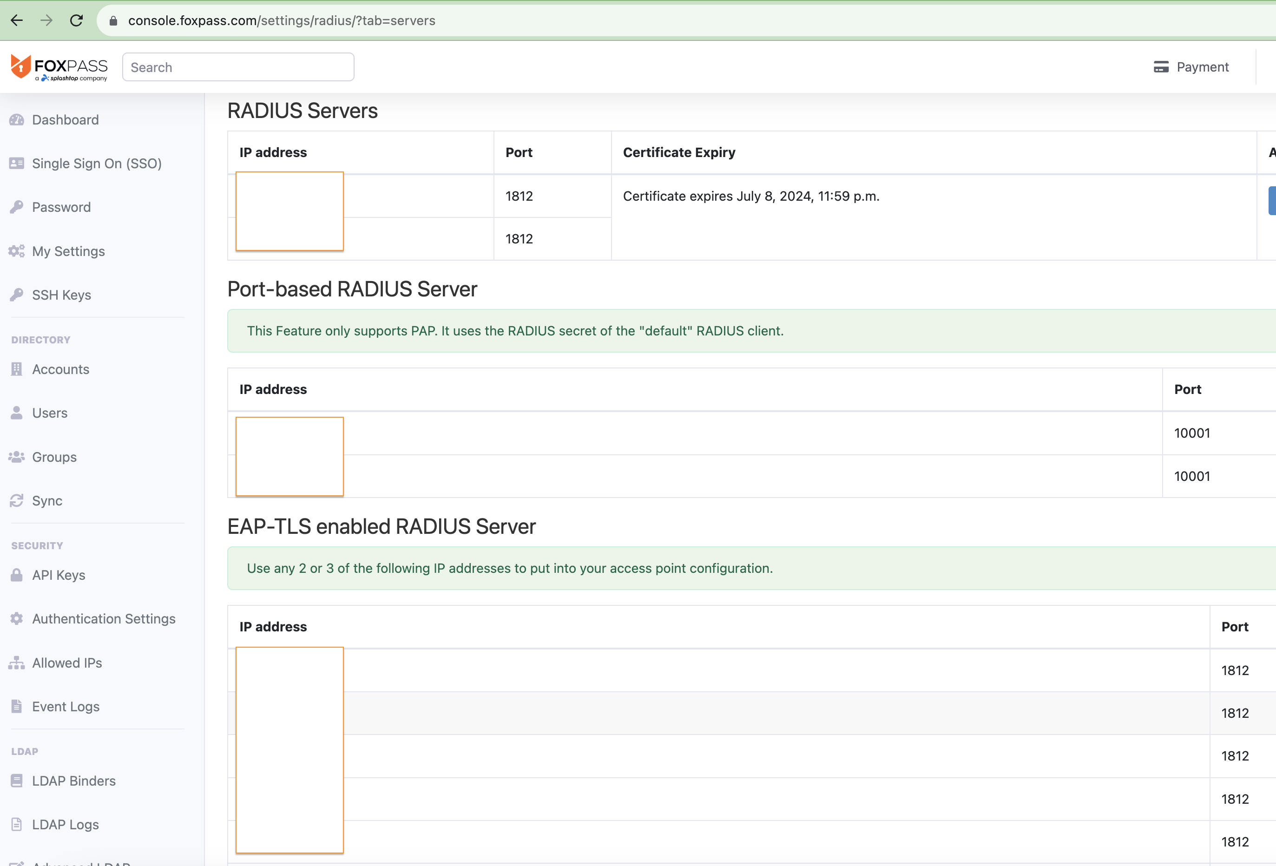
Task: Click the Foxpass logo
Action: [x=59, y=67]
